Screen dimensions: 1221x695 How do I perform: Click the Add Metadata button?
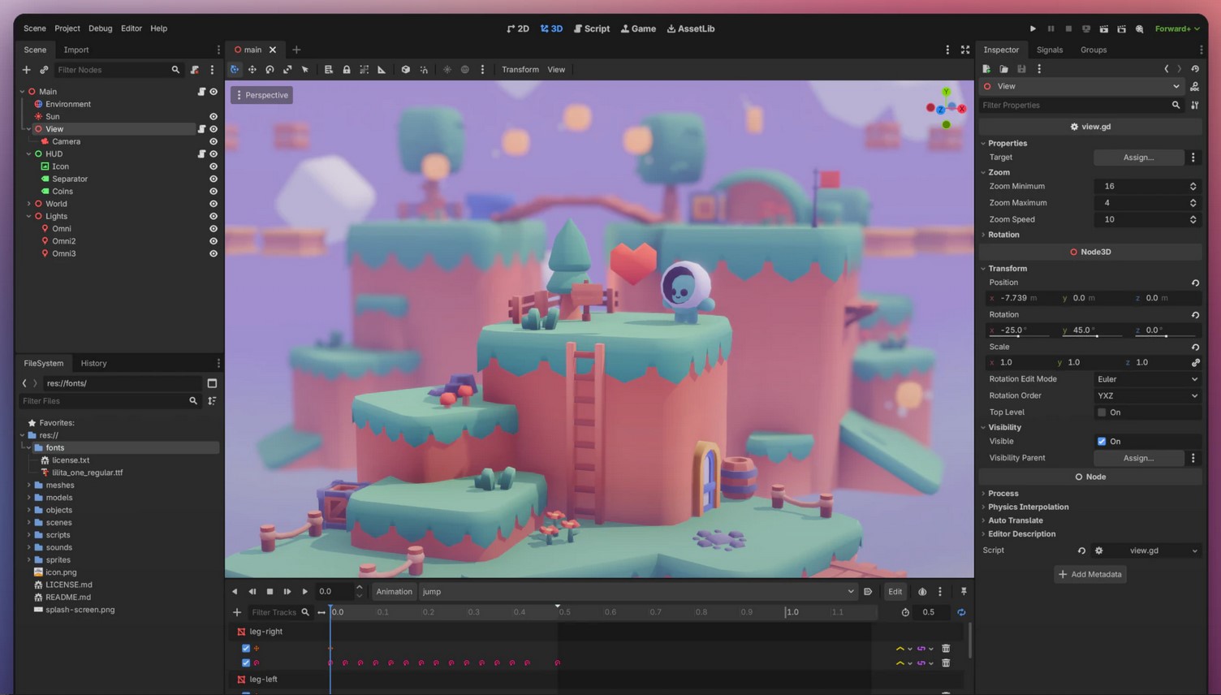[x=1089, y=575]
